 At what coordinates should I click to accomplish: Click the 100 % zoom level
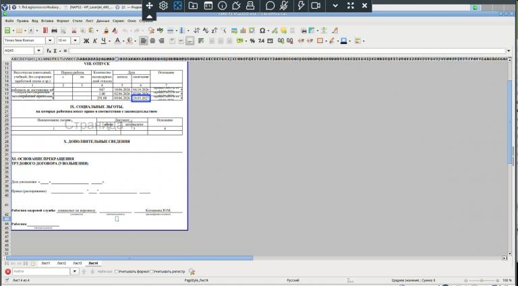507,281
